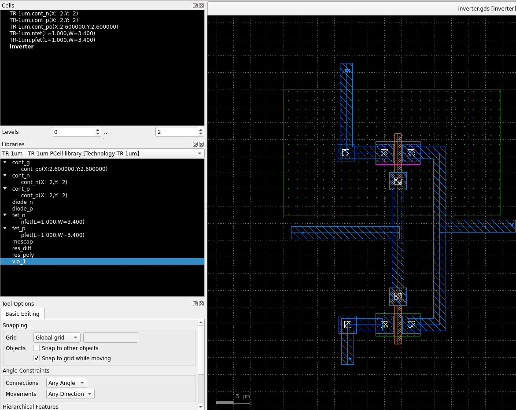Screen dimensions: 516x410
Task: Open the Global grid snapping dropdown
Action: tap(57, 338)
